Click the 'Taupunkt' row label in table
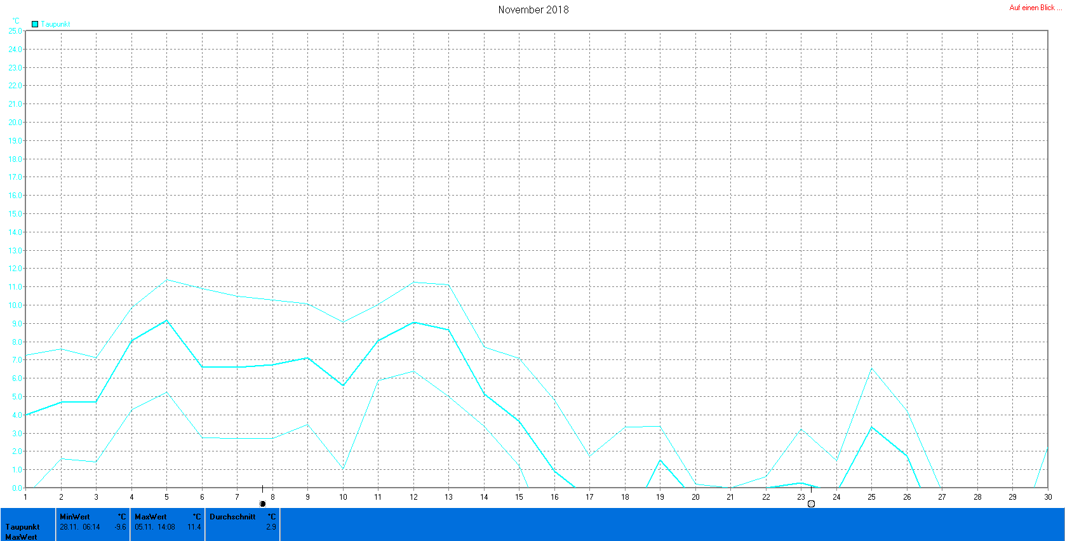This screenshot has width=1065, height=541. (23, 527)
